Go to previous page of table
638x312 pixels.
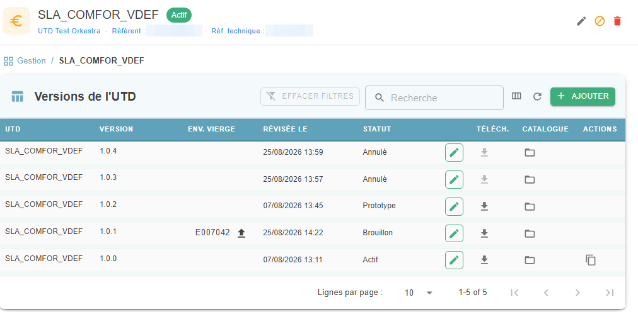pyautogui.click(x=546, y=292)
